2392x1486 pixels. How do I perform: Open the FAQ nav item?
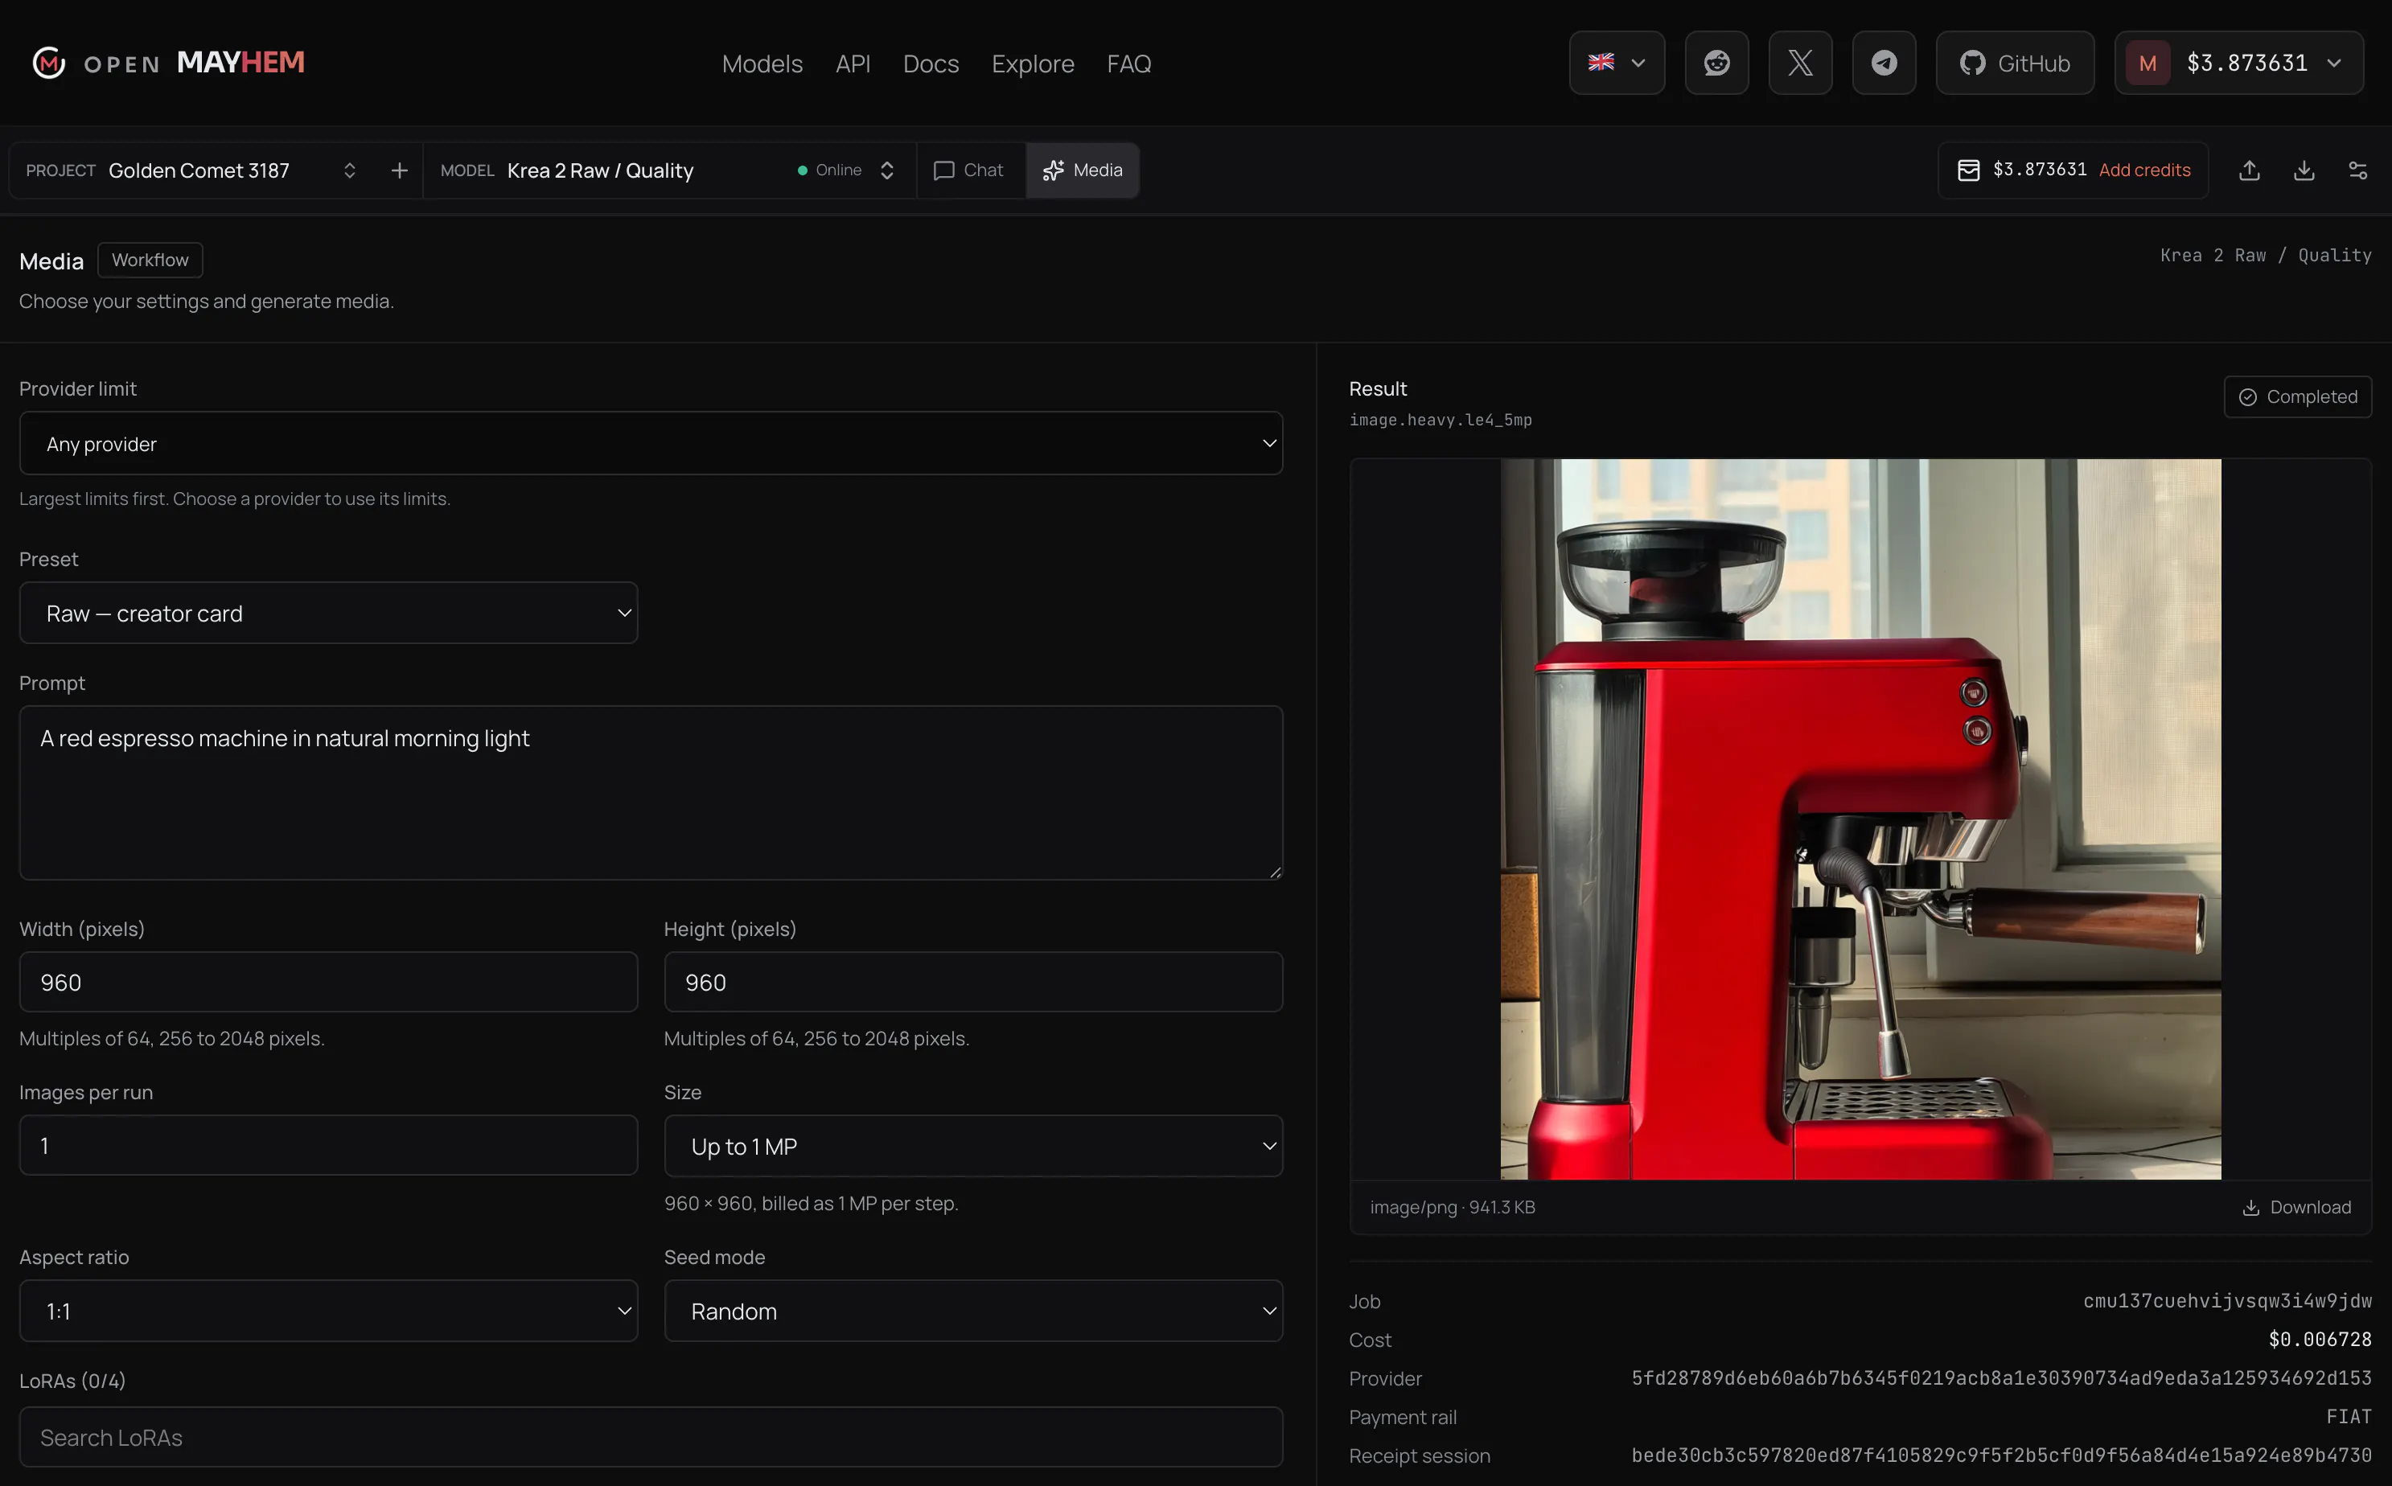1128,64
